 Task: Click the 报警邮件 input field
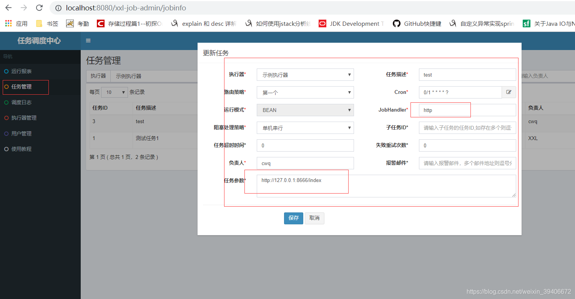pos(467,163)
